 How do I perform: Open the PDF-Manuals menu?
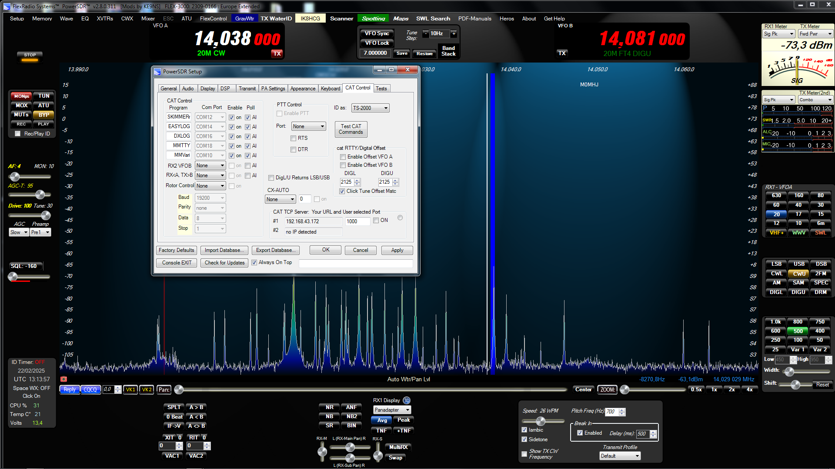click(474, 19)
